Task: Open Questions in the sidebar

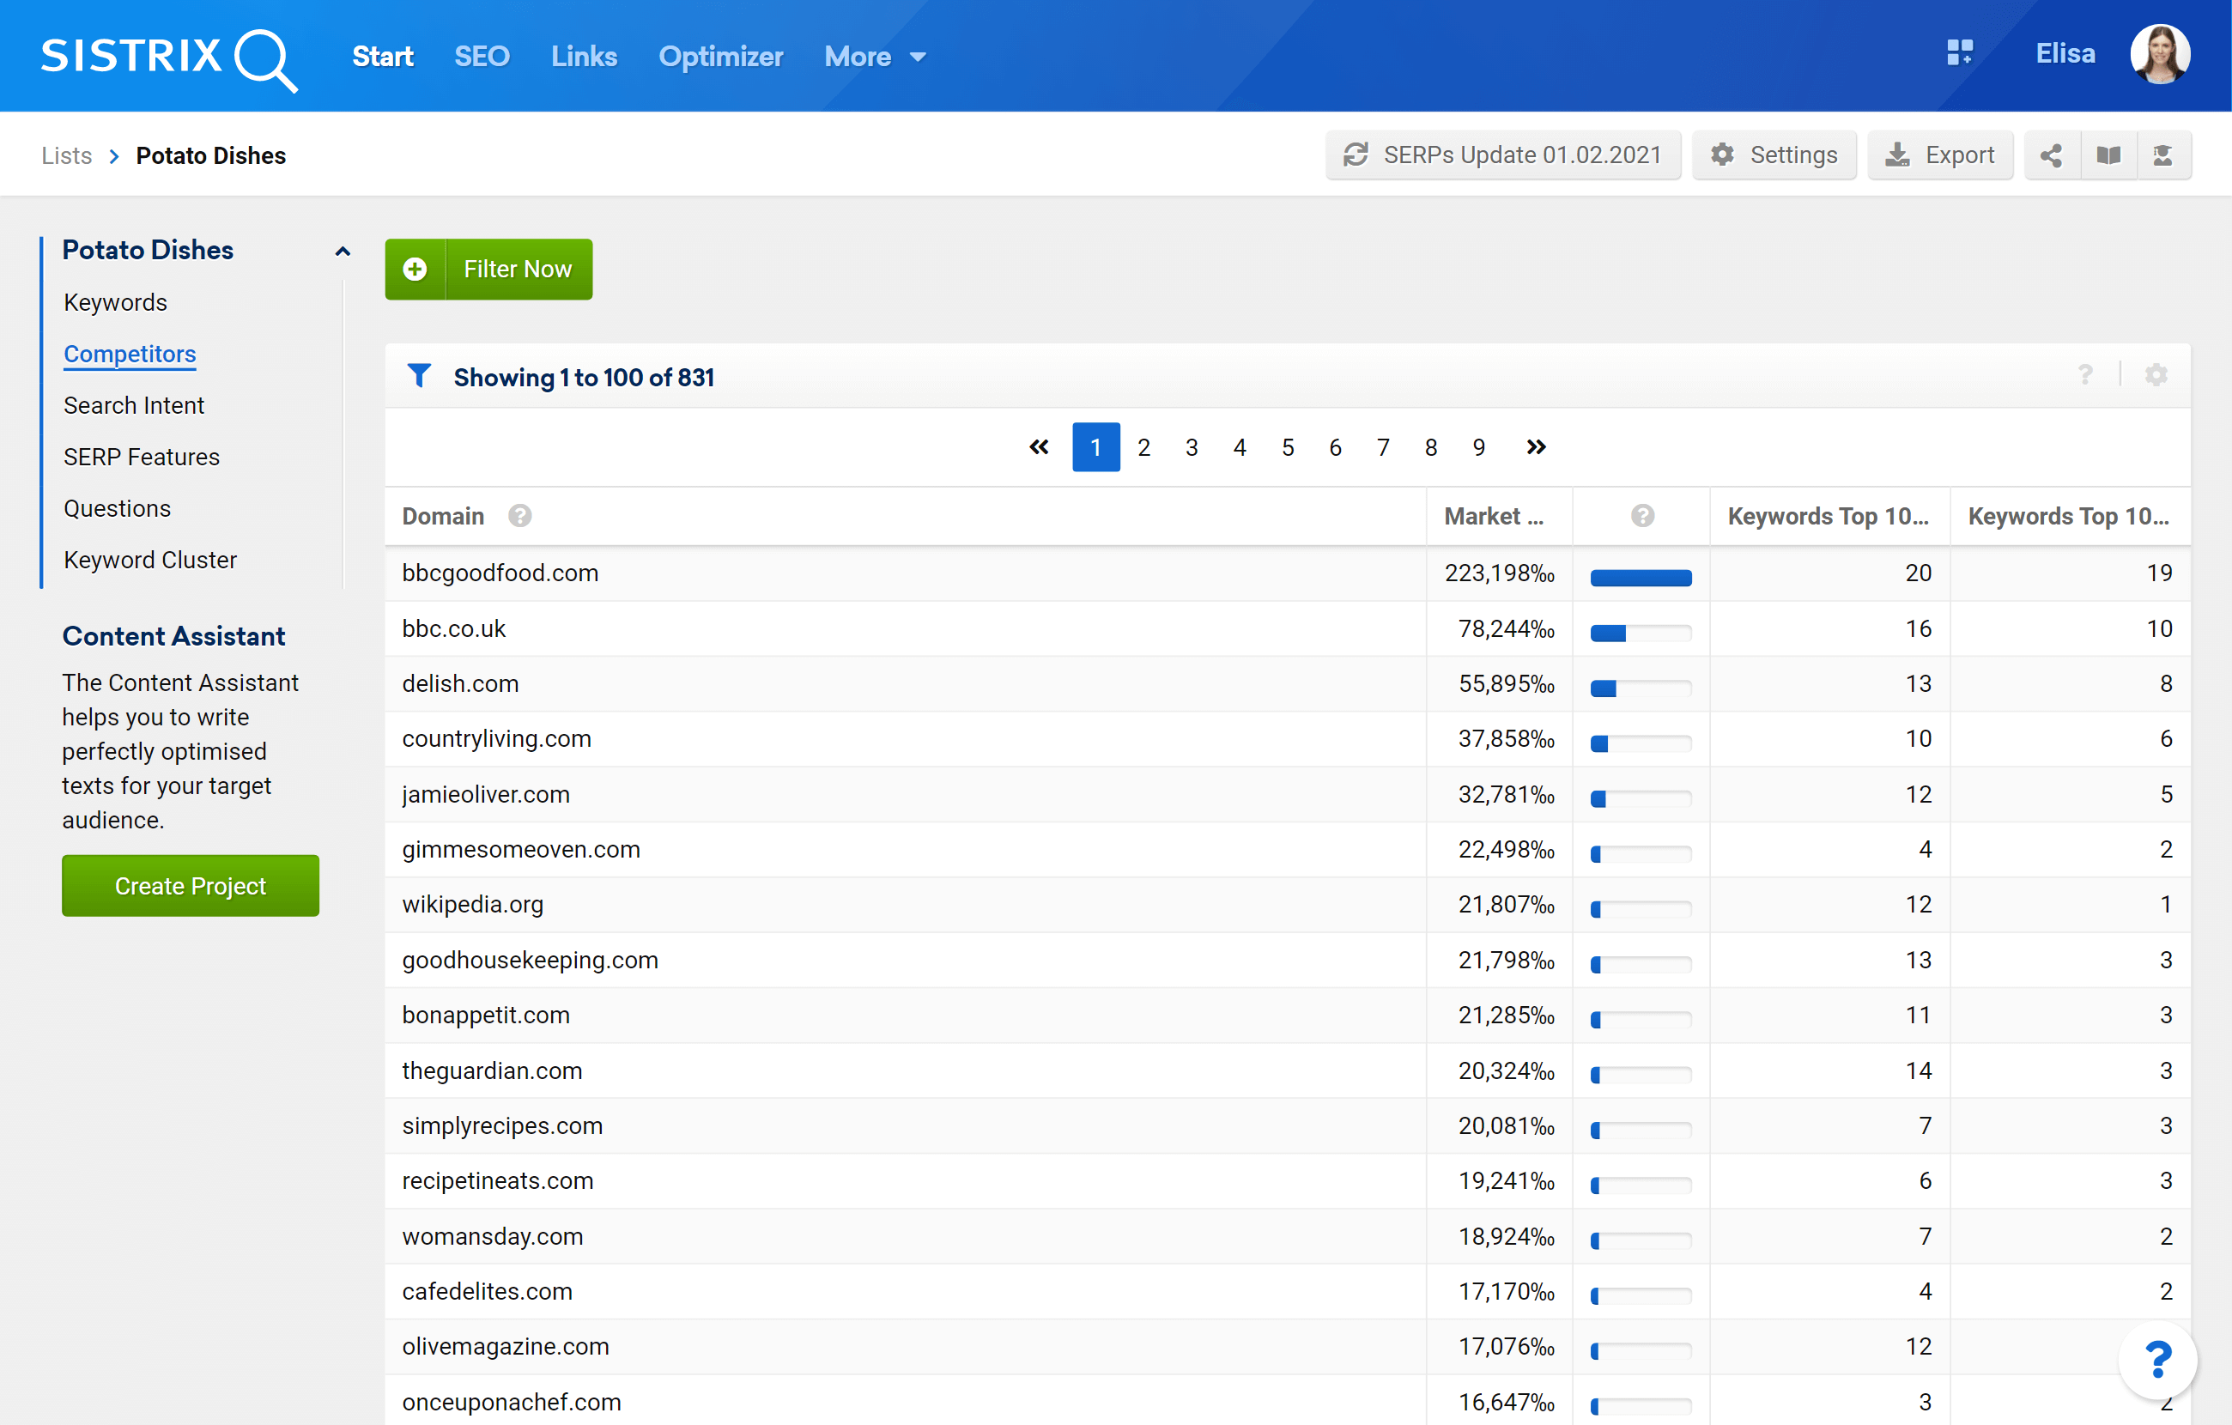Action: click(118, 508)
